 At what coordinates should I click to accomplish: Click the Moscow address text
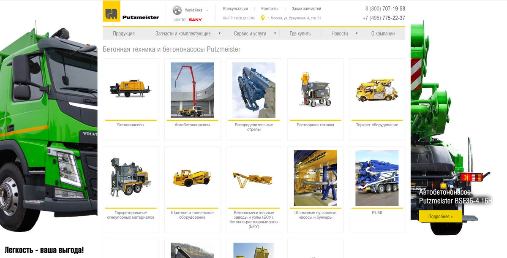coord(294,18)
